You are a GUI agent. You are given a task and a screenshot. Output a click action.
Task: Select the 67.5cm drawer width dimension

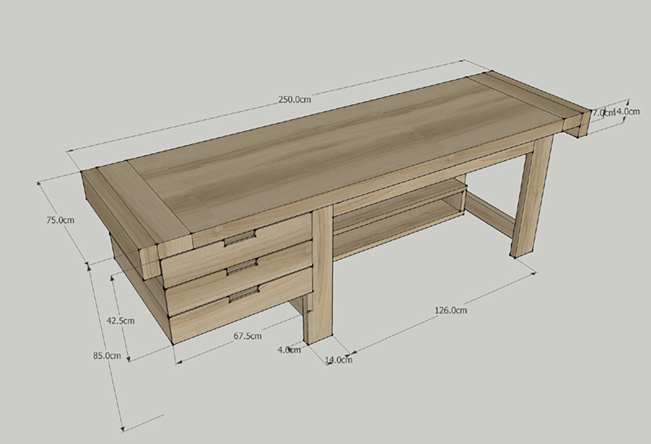point(247,336)
